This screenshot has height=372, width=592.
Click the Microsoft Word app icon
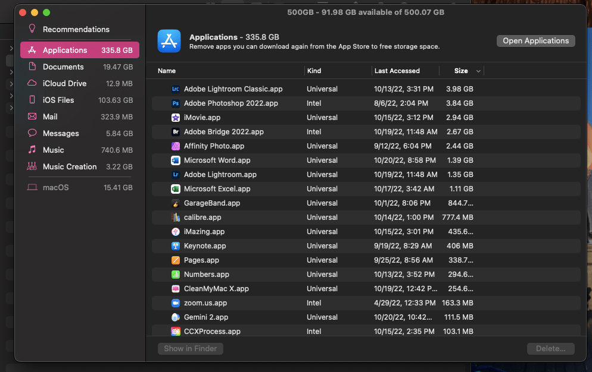(176, 160)
